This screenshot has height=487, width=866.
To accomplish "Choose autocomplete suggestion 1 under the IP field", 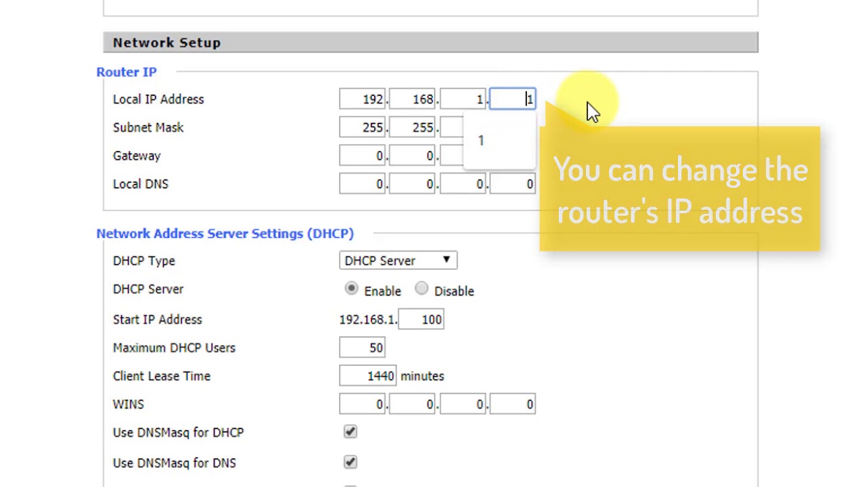I will [499, 141].
